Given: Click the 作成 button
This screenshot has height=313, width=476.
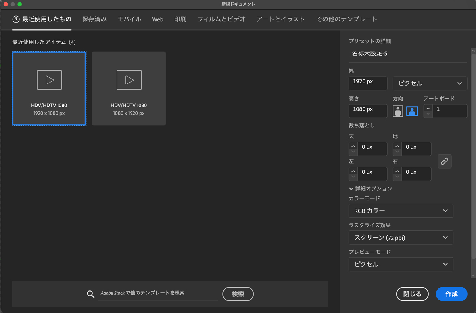Looking at the screenshot, I should tap(451, 294).
